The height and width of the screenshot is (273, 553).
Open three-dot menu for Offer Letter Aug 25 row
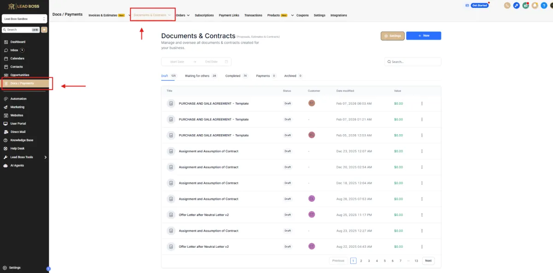point(422,215)
